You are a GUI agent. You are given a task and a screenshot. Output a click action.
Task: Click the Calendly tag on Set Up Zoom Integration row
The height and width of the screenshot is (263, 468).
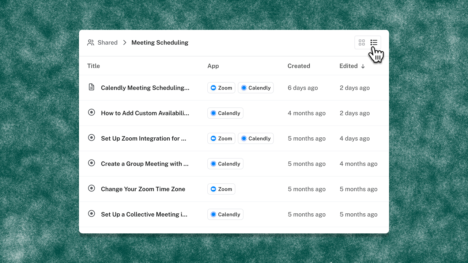pyautogui.click(x=256, y=138)
